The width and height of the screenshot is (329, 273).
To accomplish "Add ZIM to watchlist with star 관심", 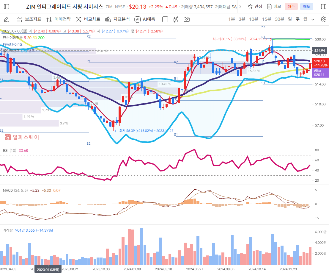I will 255,7.
